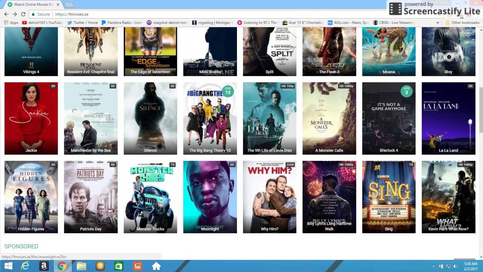Reload the fmovies page
Screen dimensions: 483x272
[23, 14]
